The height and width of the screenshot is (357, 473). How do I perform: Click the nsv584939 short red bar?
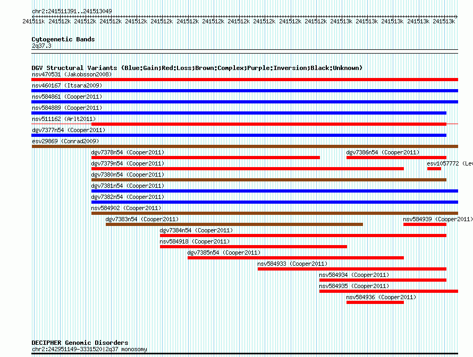pyautogui.click(x=425, y=224)
